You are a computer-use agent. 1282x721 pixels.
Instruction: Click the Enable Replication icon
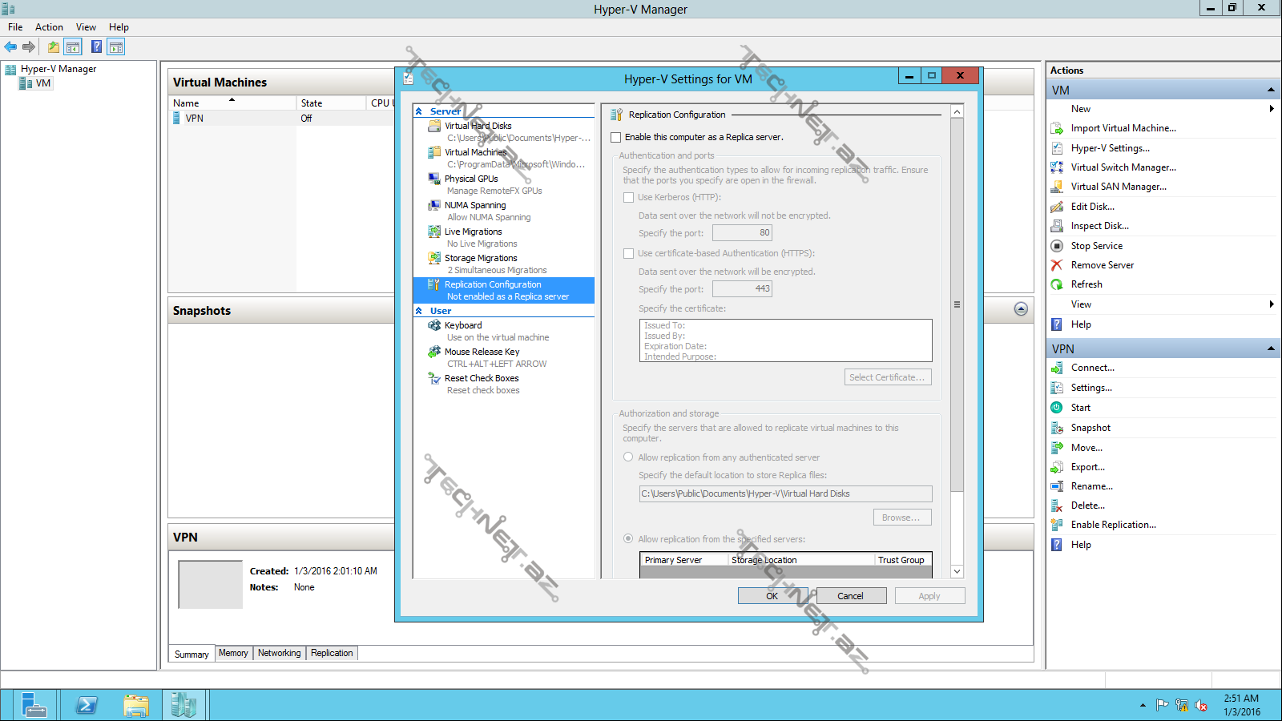pos(1057,525)
